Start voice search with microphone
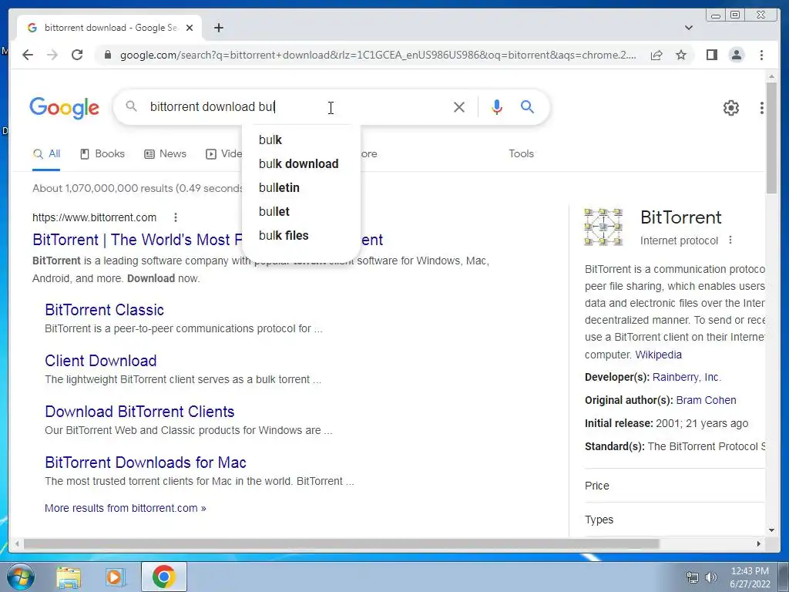Image resolution: width=789 pixels, height=592 pixels. (497, 106)
